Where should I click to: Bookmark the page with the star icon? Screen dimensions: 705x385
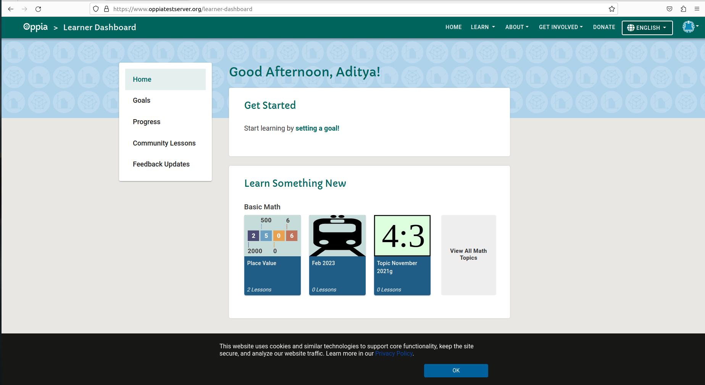coord(611,9)
